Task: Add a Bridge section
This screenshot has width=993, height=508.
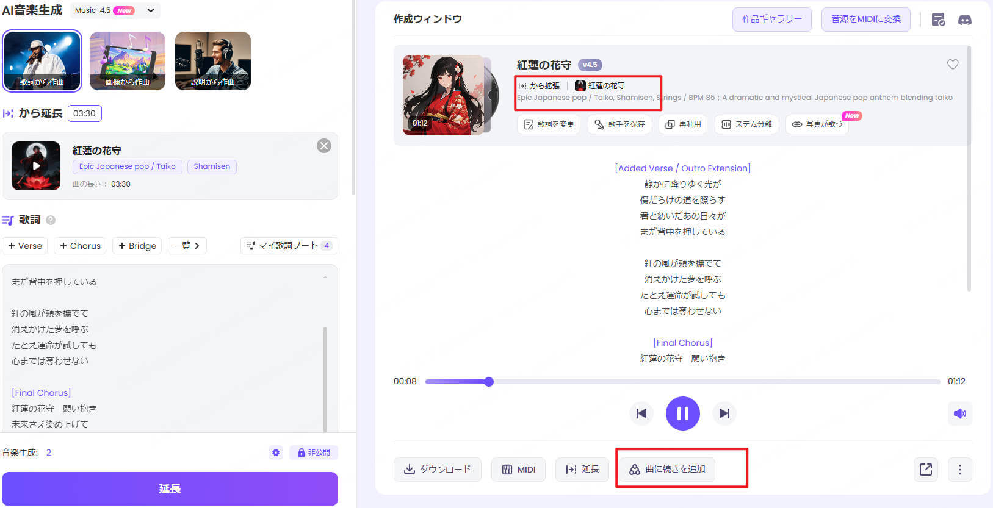Action: pyautogui.click(x=137, y=246)
